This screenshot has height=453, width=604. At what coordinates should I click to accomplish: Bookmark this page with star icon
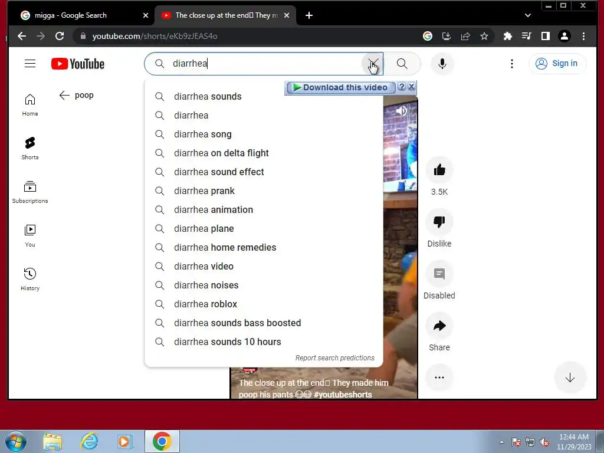click(x=484, y=36)
